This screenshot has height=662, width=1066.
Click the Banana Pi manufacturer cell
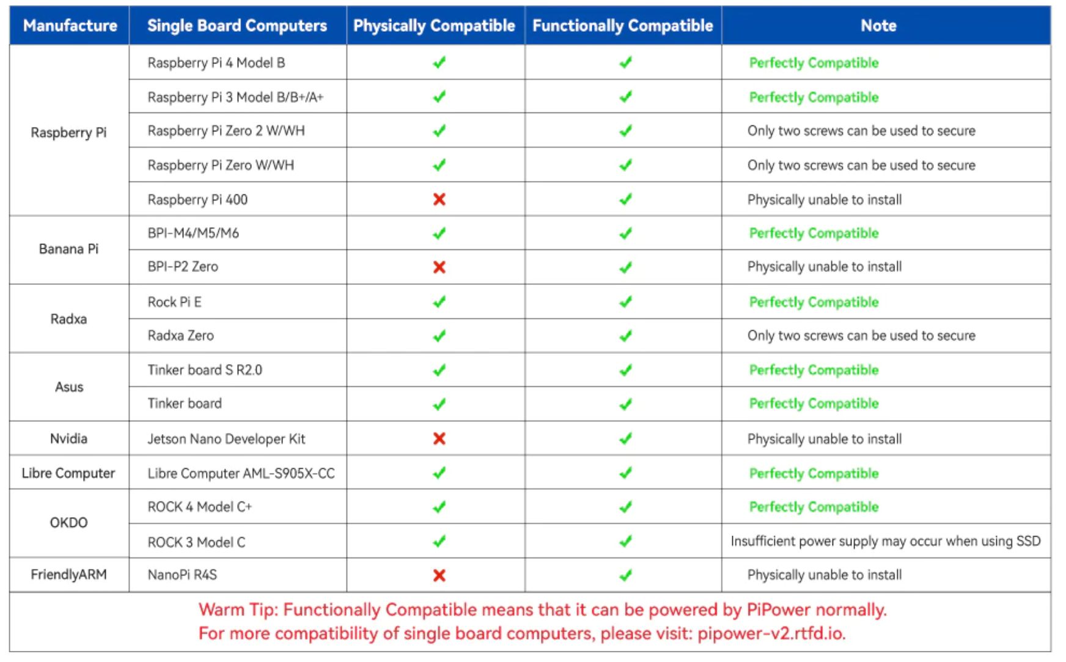pos(68,249)
